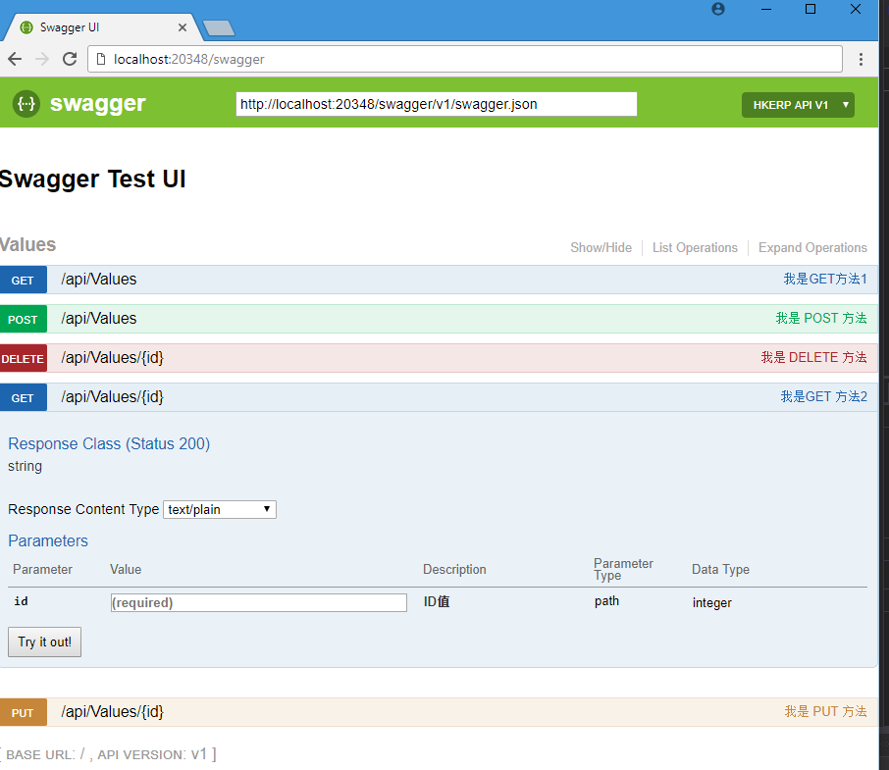Image resolution: width=889 pixels, height=770 pixels.
Task: Reload the page with refresh icon
Action: coord(70,59)
